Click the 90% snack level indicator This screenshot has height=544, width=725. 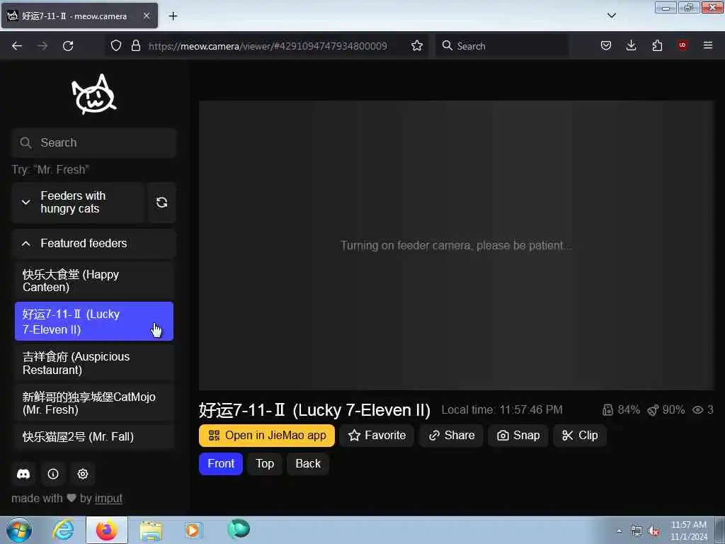666,410
